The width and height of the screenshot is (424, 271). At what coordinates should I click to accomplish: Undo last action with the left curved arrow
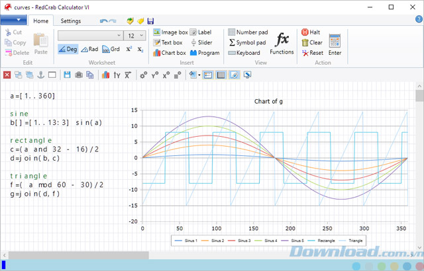(x=103, y=21)
